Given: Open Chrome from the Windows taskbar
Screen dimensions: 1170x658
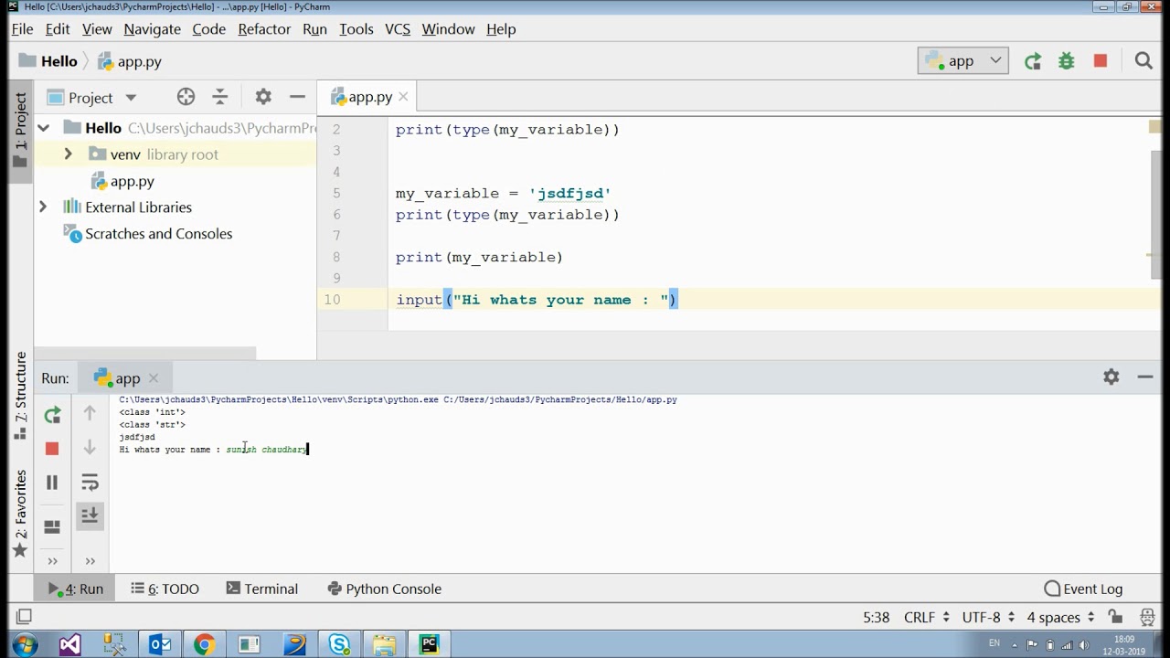Looking at the screenshot, I should point(204,645).
